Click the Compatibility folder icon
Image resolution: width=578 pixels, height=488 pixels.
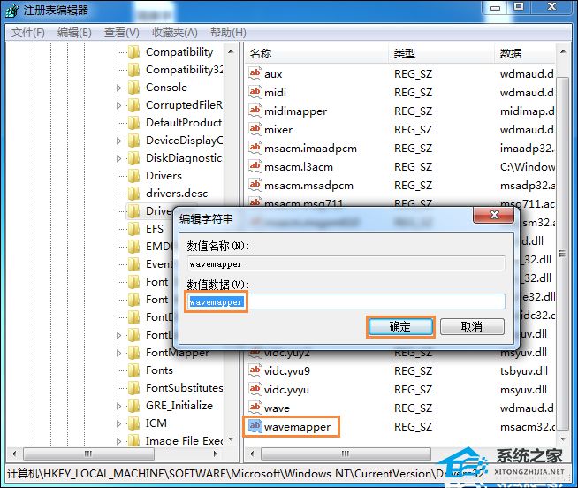[x=133, y=52]
